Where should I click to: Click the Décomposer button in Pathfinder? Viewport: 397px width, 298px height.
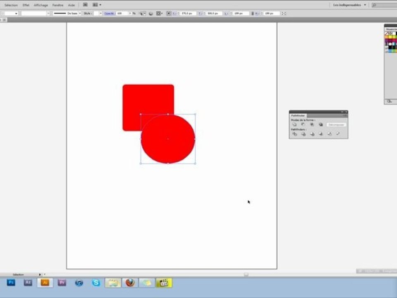click(336, 125)
